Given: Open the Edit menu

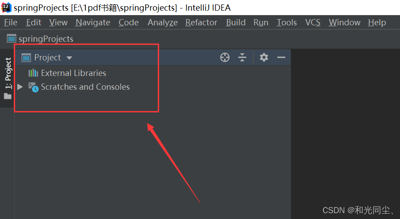Looking at the screenshot, I should pos(33,23).
